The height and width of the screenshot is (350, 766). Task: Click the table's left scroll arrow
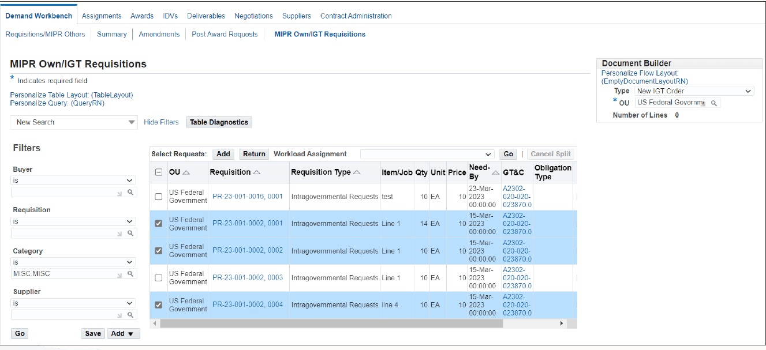(x=155, y=323)
